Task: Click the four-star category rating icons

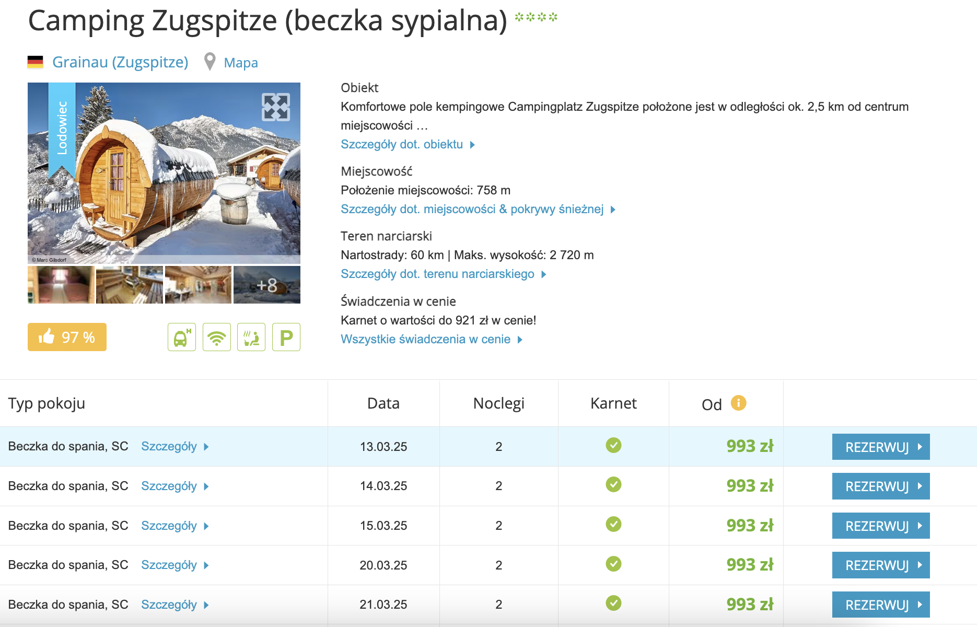Action: pyautogui.click(x=536, y=17)
